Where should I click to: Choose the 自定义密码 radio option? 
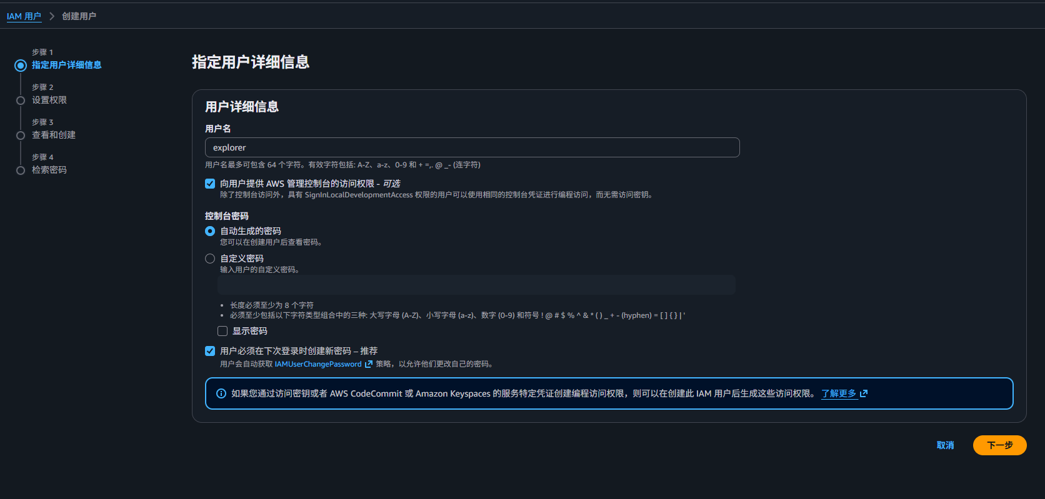(210, 259)
